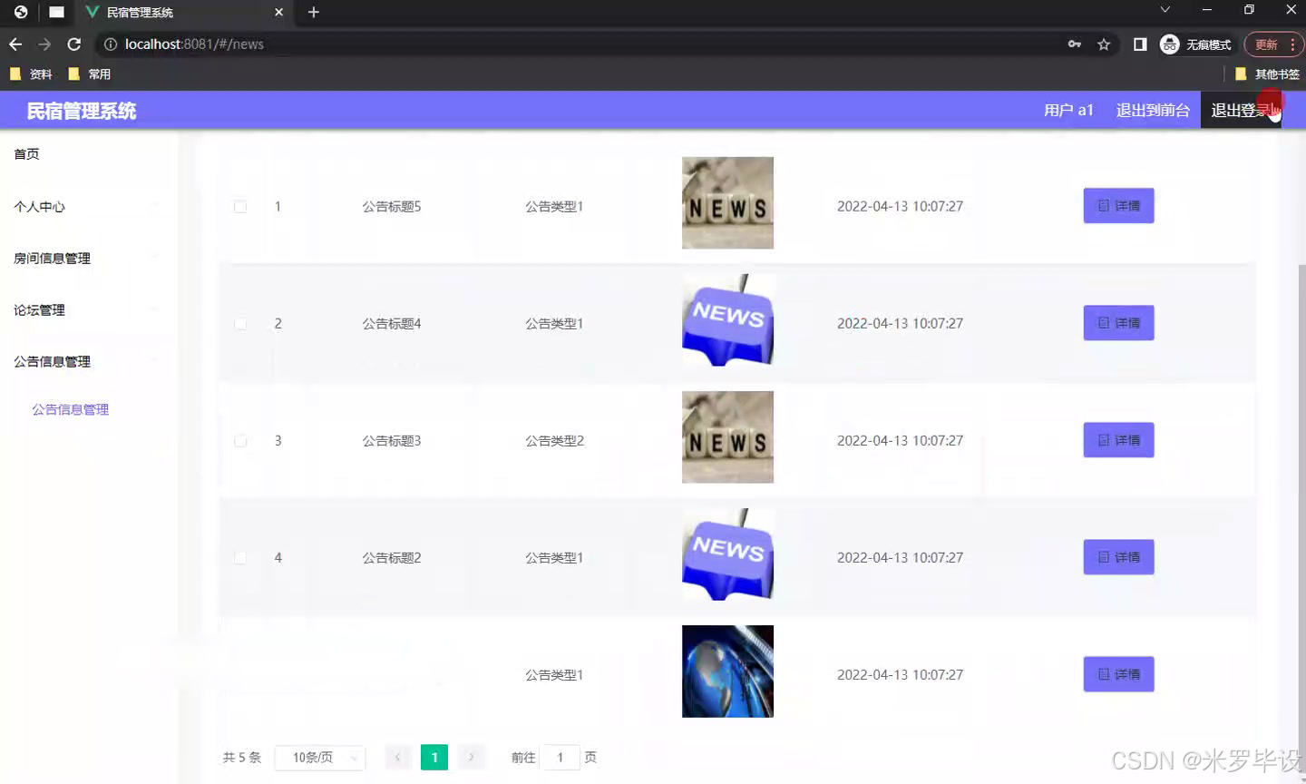Check the checkbox on 公告标题4 row

coord(240,323)
